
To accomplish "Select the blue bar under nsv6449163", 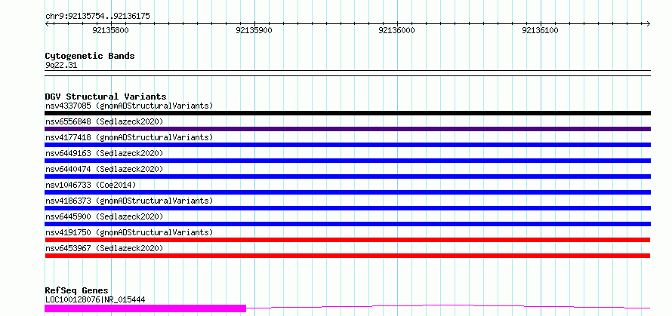I will tap(347, 161).
